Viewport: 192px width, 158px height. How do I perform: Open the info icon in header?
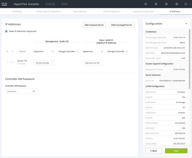[x=156, y=4]
